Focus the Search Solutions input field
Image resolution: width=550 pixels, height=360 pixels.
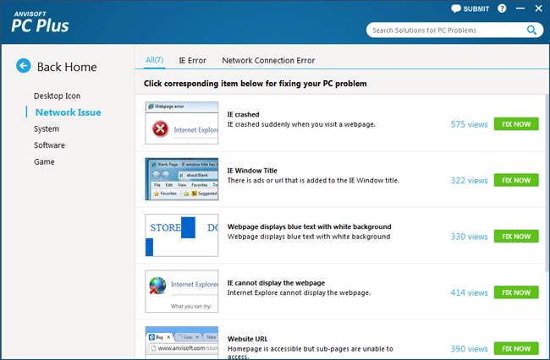pos(444,30)
